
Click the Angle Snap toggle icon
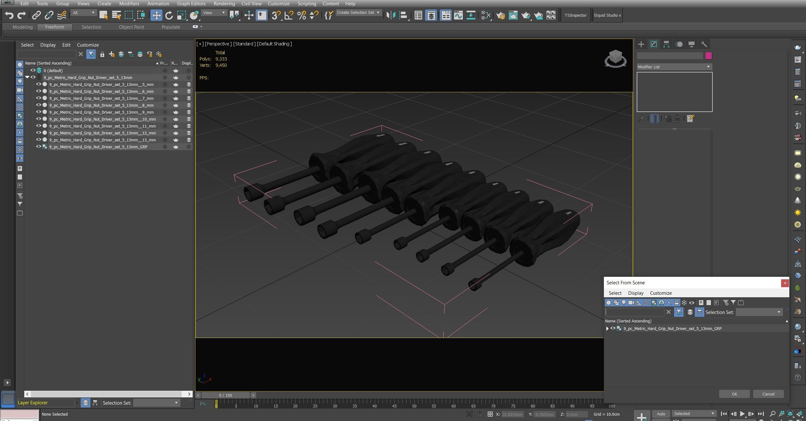click(x=289, y=15)
